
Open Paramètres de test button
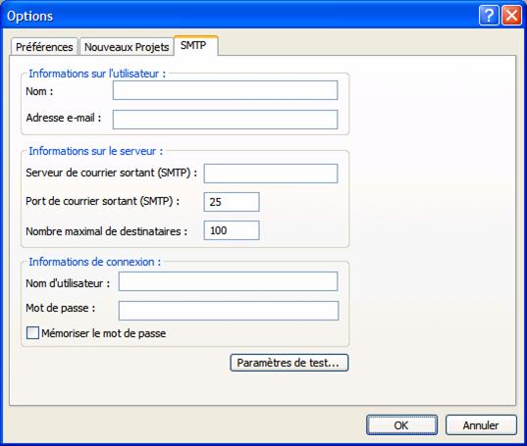[290, 363]
